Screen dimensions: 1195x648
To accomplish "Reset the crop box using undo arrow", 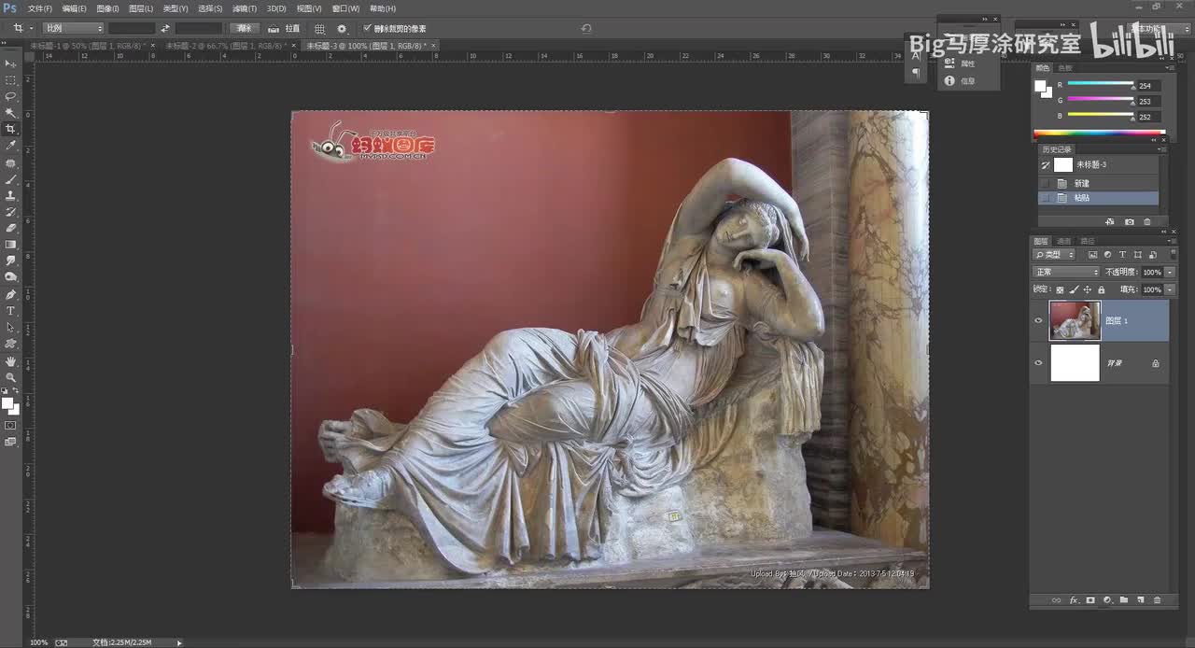I will 586,28.
